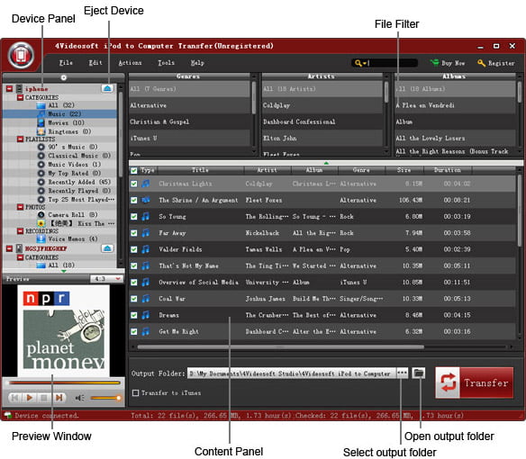This screenshot has height=459, width=526.
Task: Open the Actions menu
Action: pyautogui.click(x=131, y=63)
